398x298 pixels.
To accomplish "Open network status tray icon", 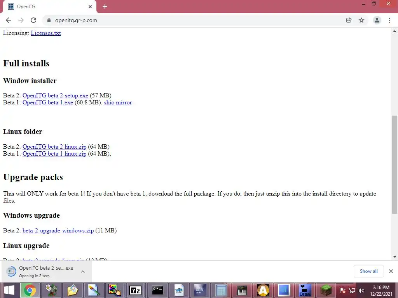I will (x=352, y=290).
